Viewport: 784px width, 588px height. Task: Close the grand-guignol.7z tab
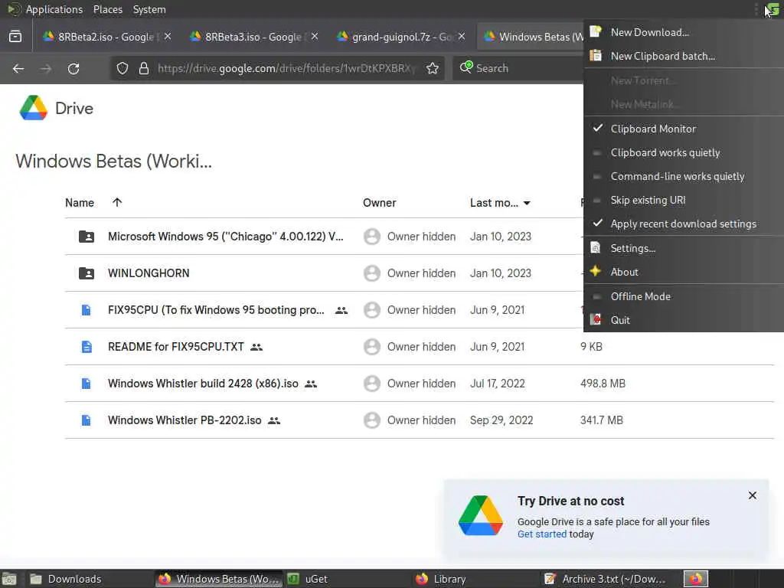[x=462, y=37]
